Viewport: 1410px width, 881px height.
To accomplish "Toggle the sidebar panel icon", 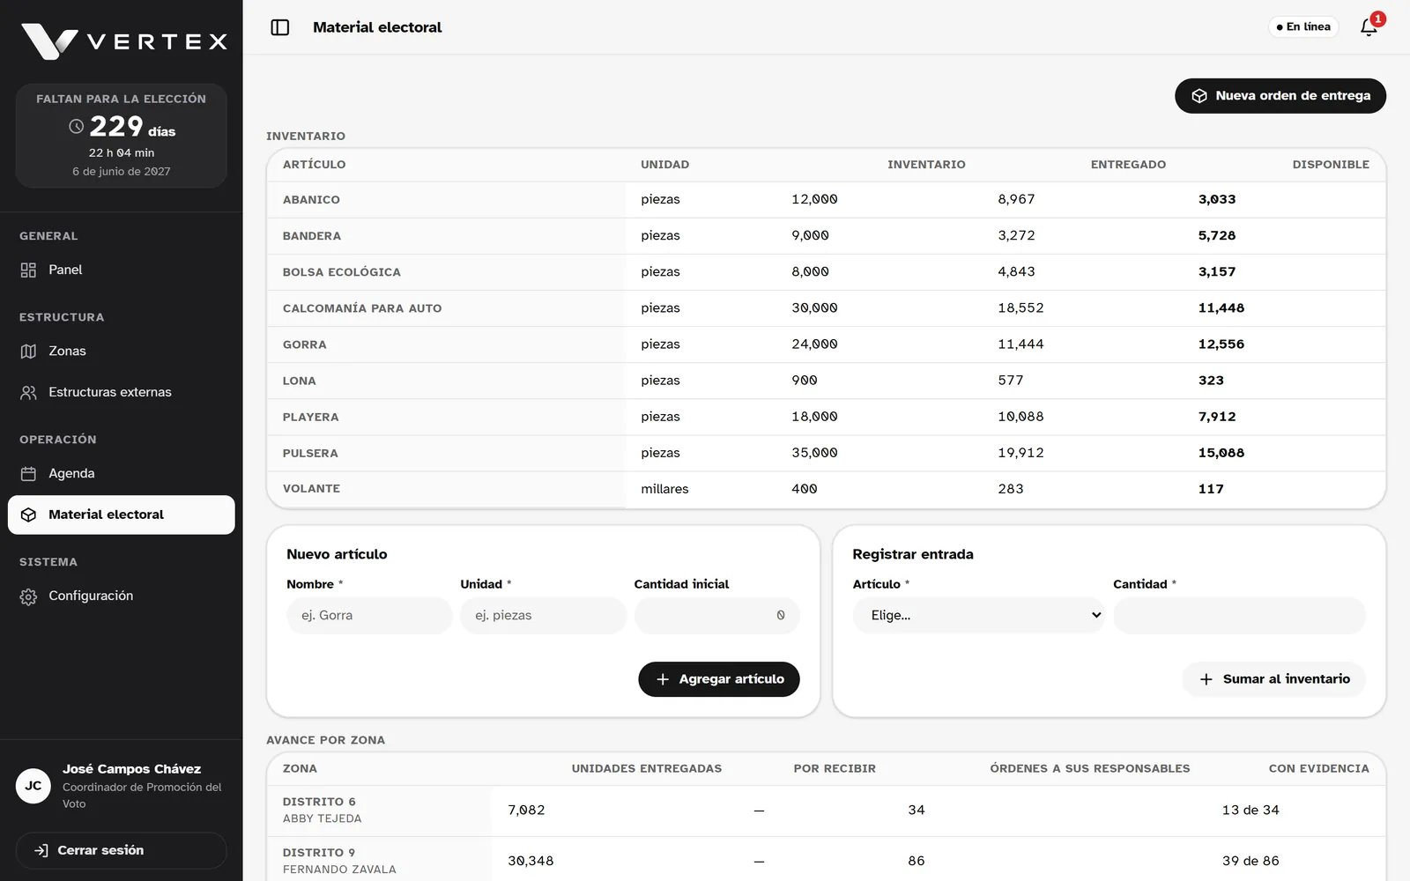I will [x=280, y=27].
